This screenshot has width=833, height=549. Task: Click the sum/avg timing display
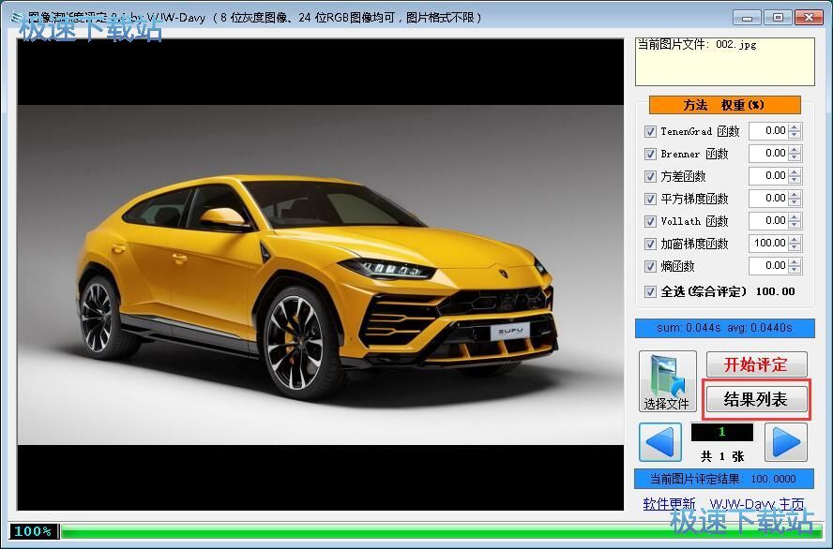(724, 328)
